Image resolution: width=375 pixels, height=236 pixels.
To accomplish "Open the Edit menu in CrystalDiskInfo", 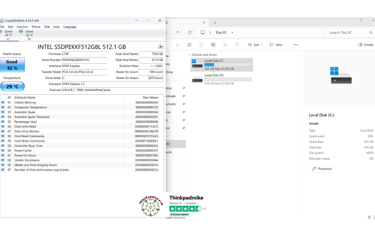I will click(10, 27).
